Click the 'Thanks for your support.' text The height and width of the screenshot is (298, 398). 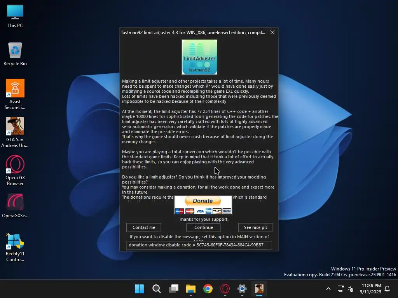click(x=204, y=219)
